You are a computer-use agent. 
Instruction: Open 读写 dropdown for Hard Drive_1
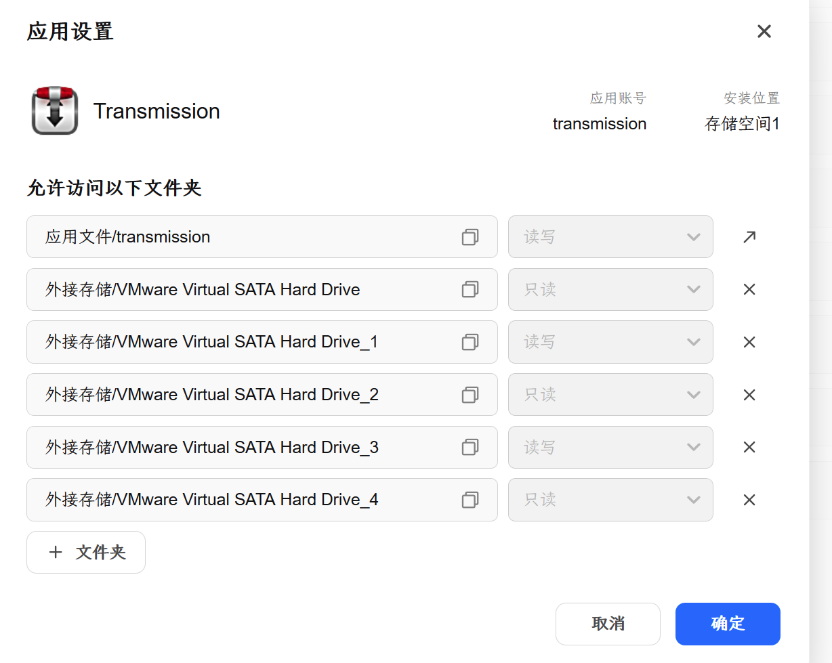[x=610, y=342]
